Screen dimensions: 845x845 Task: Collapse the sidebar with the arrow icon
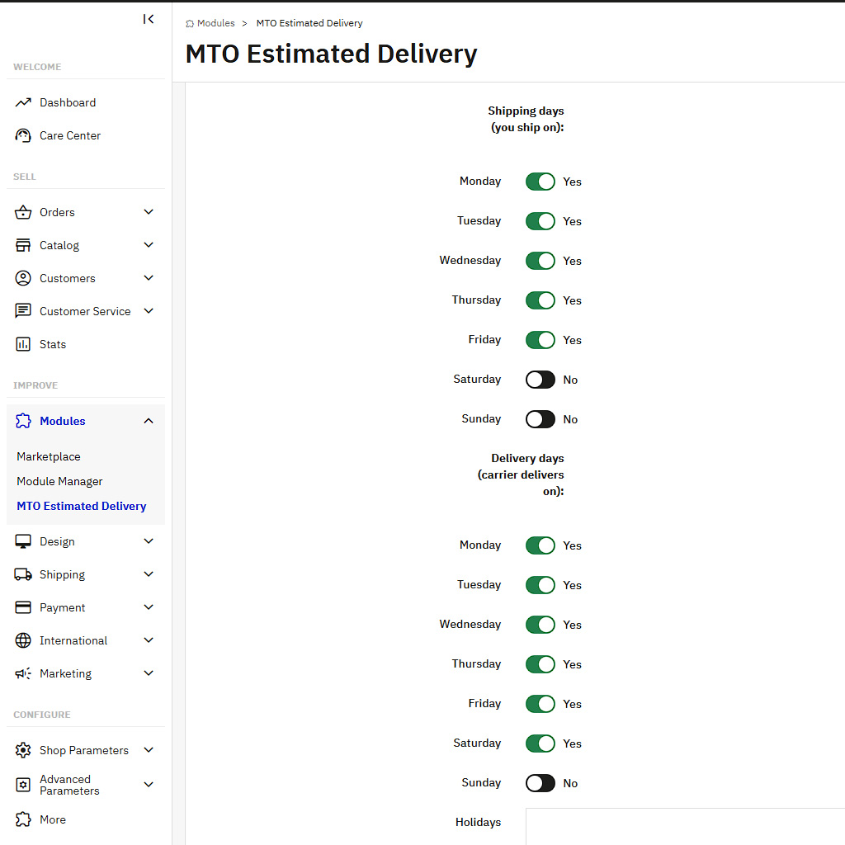coord(149,19)
